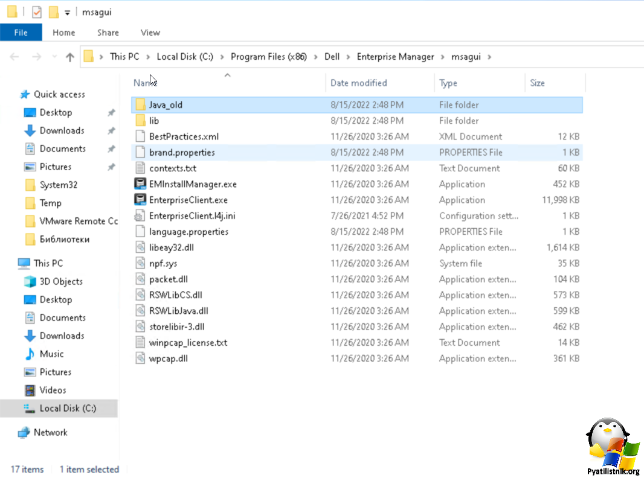Select the winpcap_license.txt file row
This screenshot has height=478, width=644.
click(188, 342)
